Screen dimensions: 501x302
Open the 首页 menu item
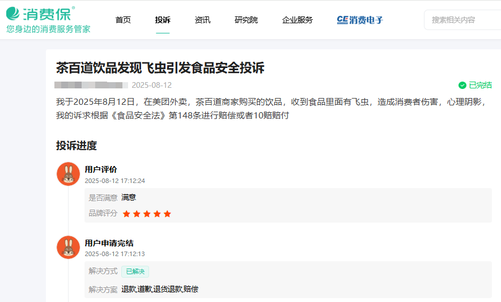coord(123,20)
